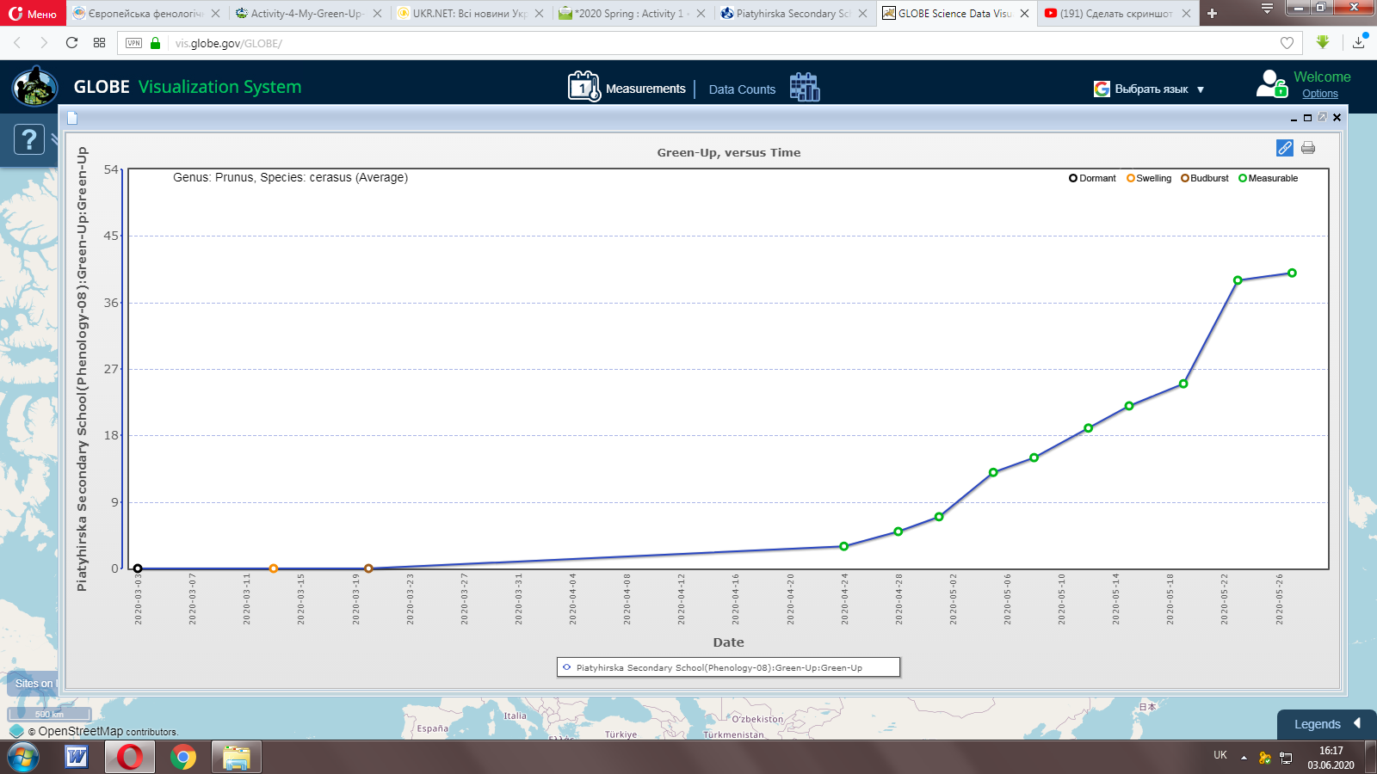Print the Green-Up chart

tap(1308, 148)
